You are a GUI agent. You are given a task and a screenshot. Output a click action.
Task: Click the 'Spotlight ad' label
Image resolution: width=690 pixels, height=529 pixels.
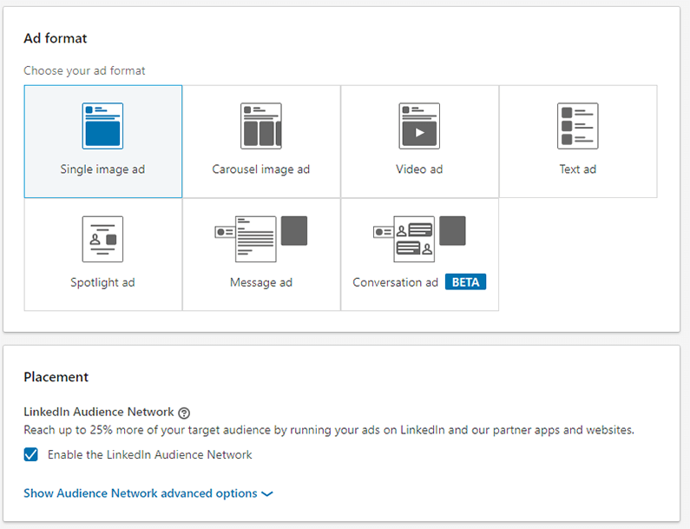102,283
